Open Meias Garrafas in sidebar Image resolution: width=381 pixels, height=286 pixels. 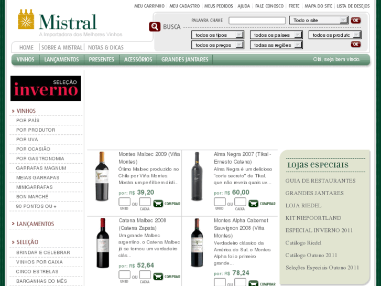(38, 178)
